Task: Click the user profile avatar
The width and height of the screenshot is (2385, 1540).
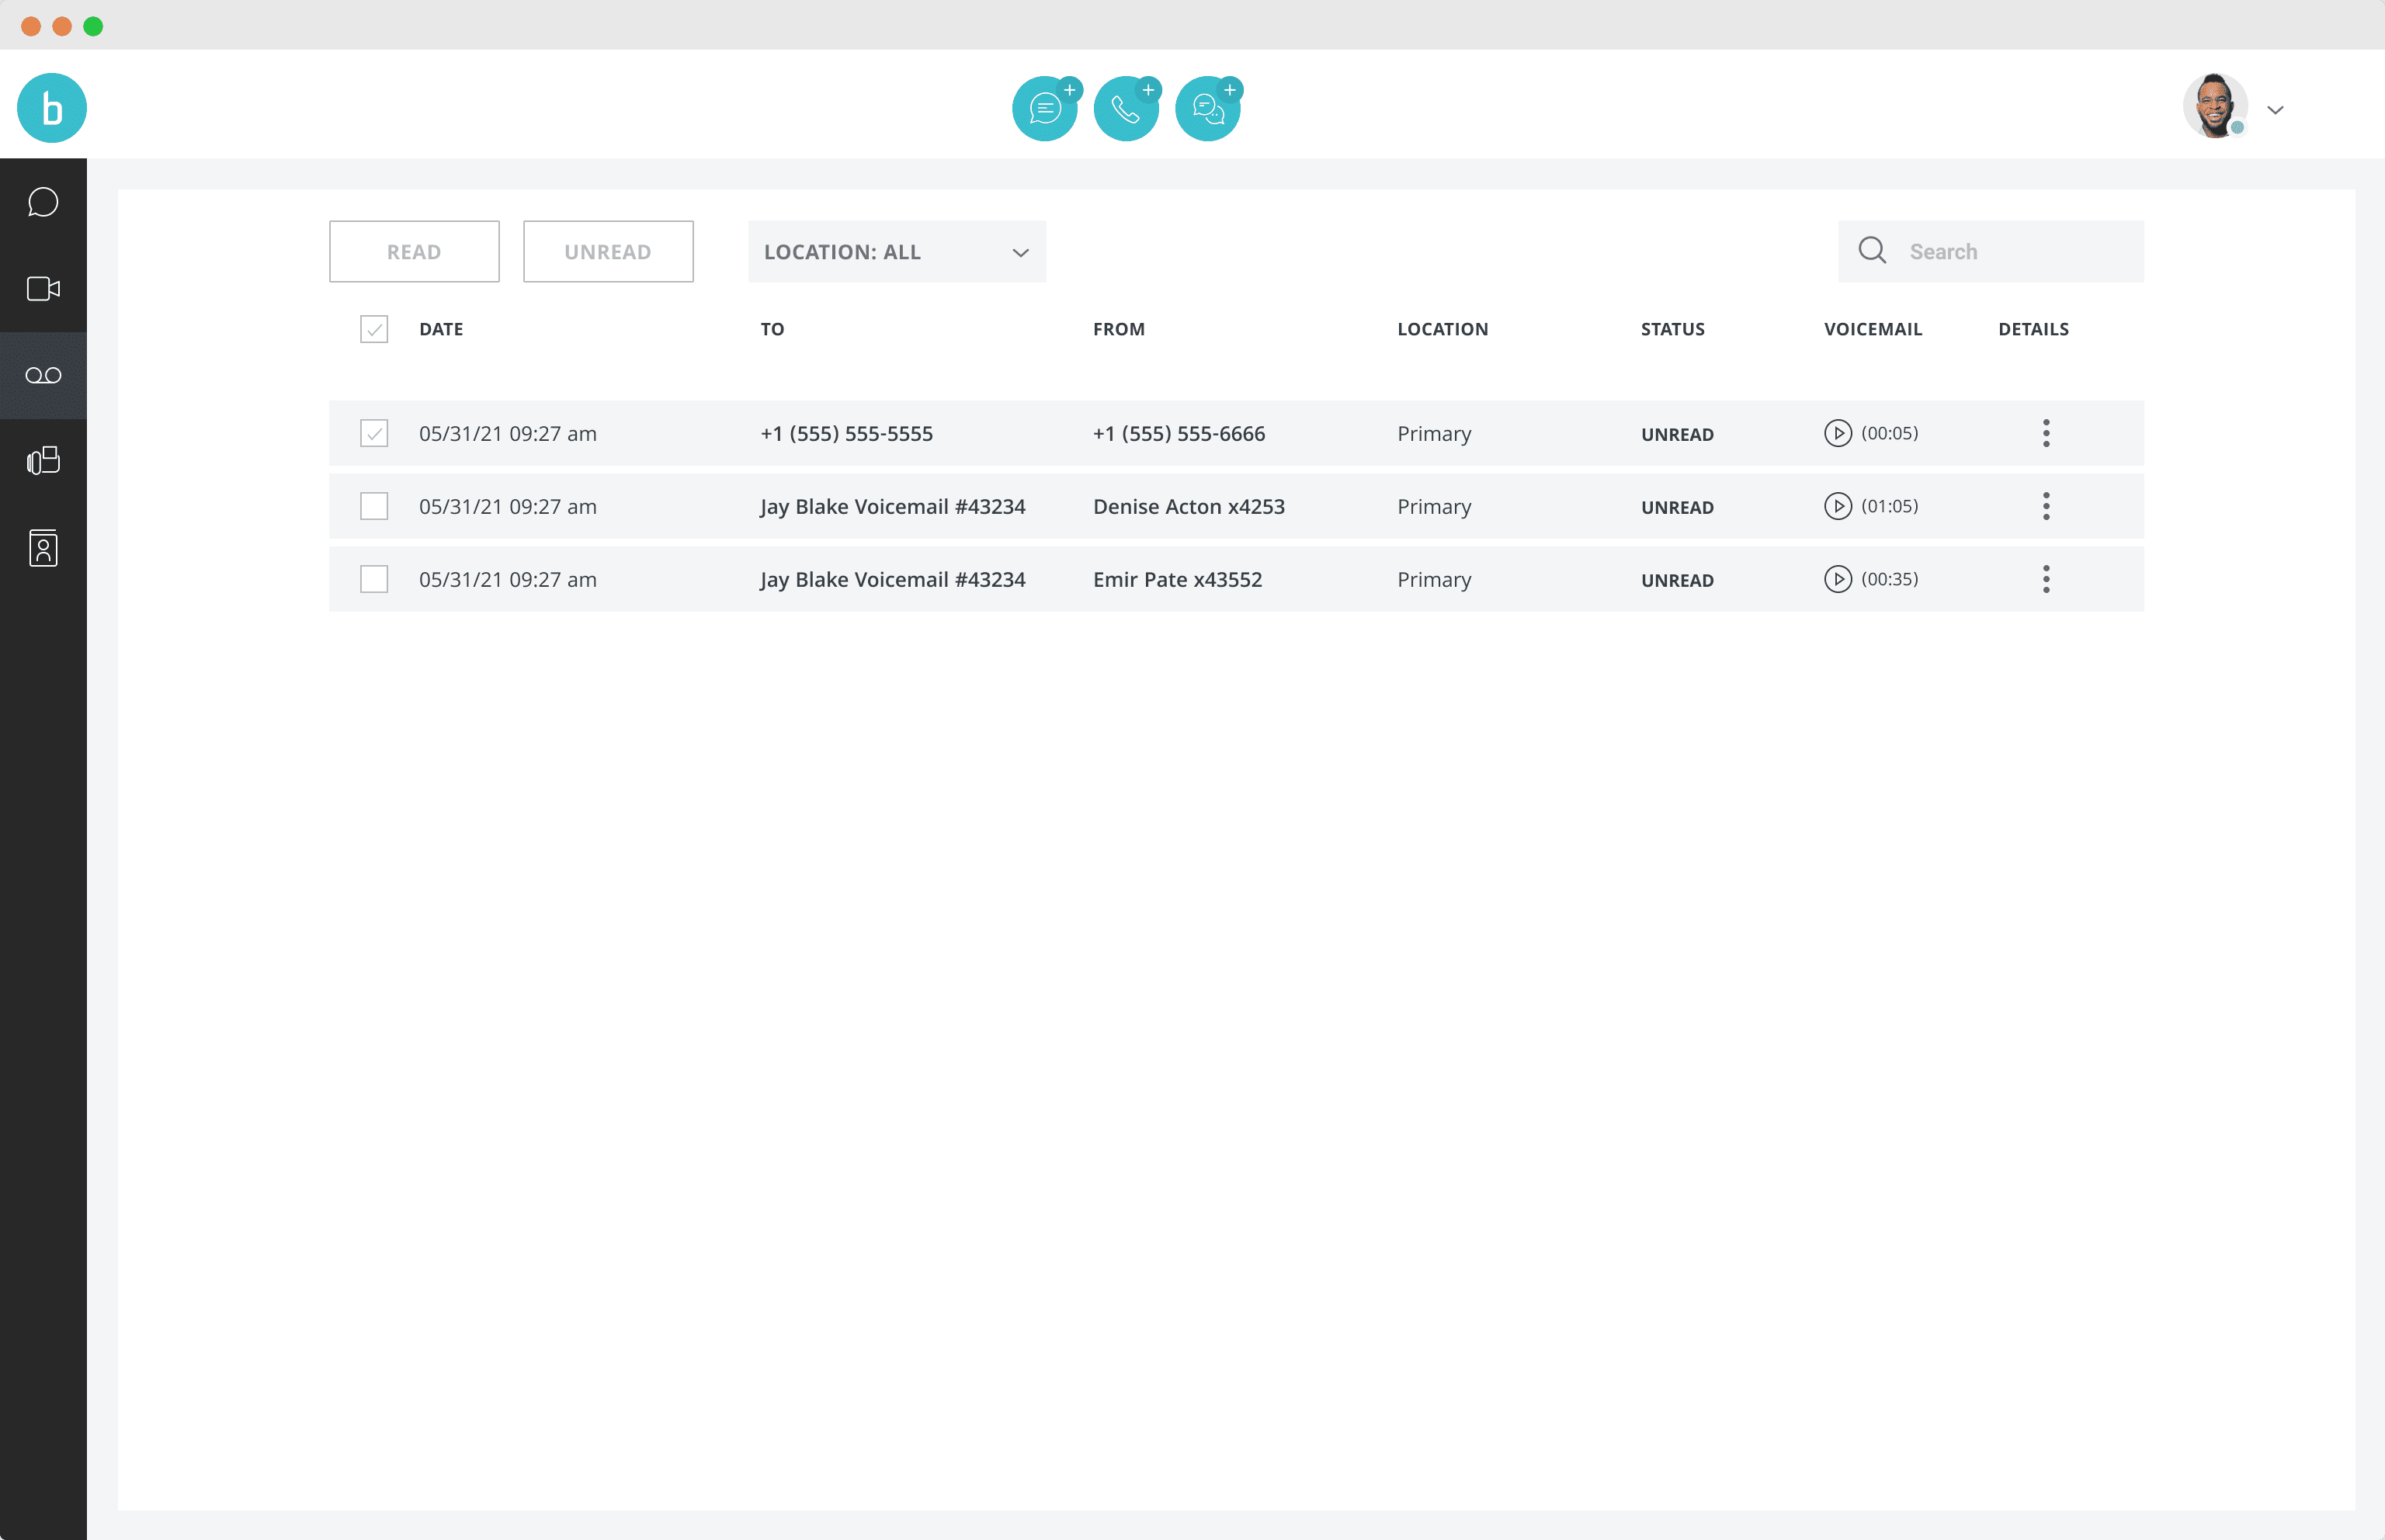Action: click(2215, 106)
